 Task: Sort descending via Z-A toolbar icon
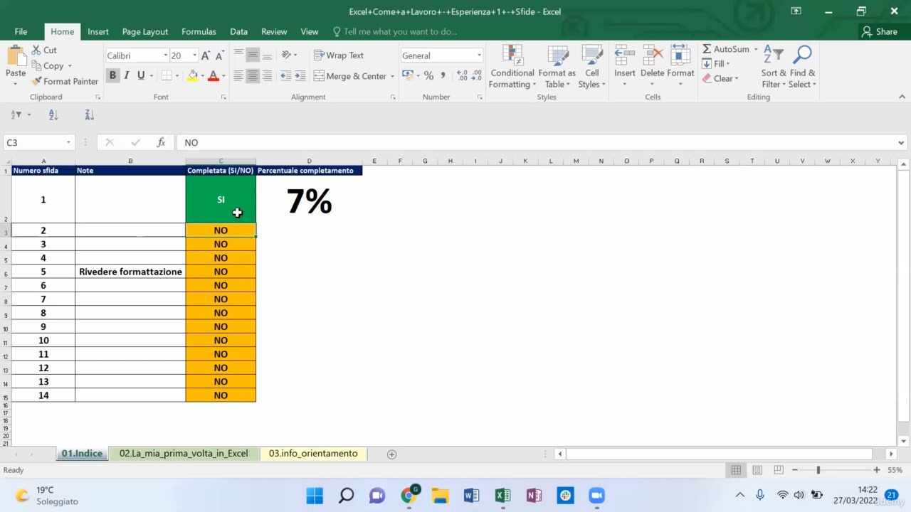(x=90, y=114)
